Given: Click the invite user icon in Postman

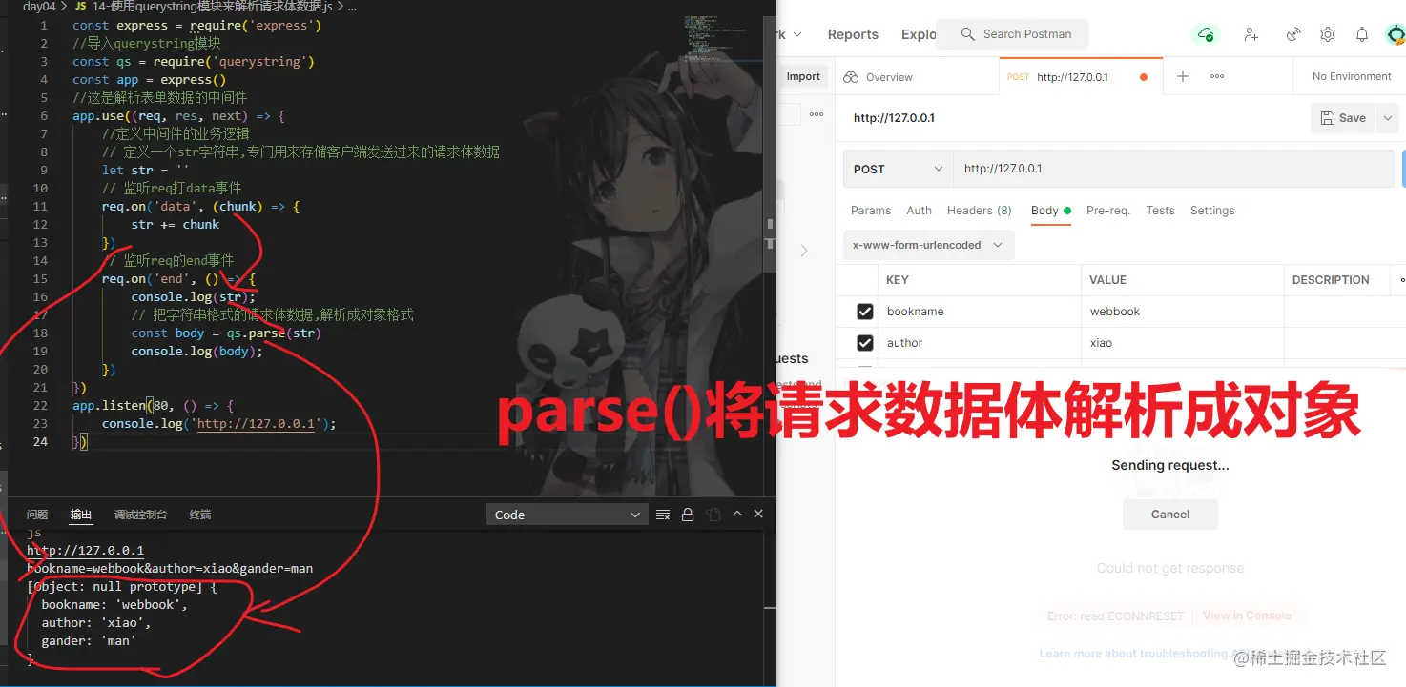Looking at the screenshot, I should click(x=1251, y=33).
